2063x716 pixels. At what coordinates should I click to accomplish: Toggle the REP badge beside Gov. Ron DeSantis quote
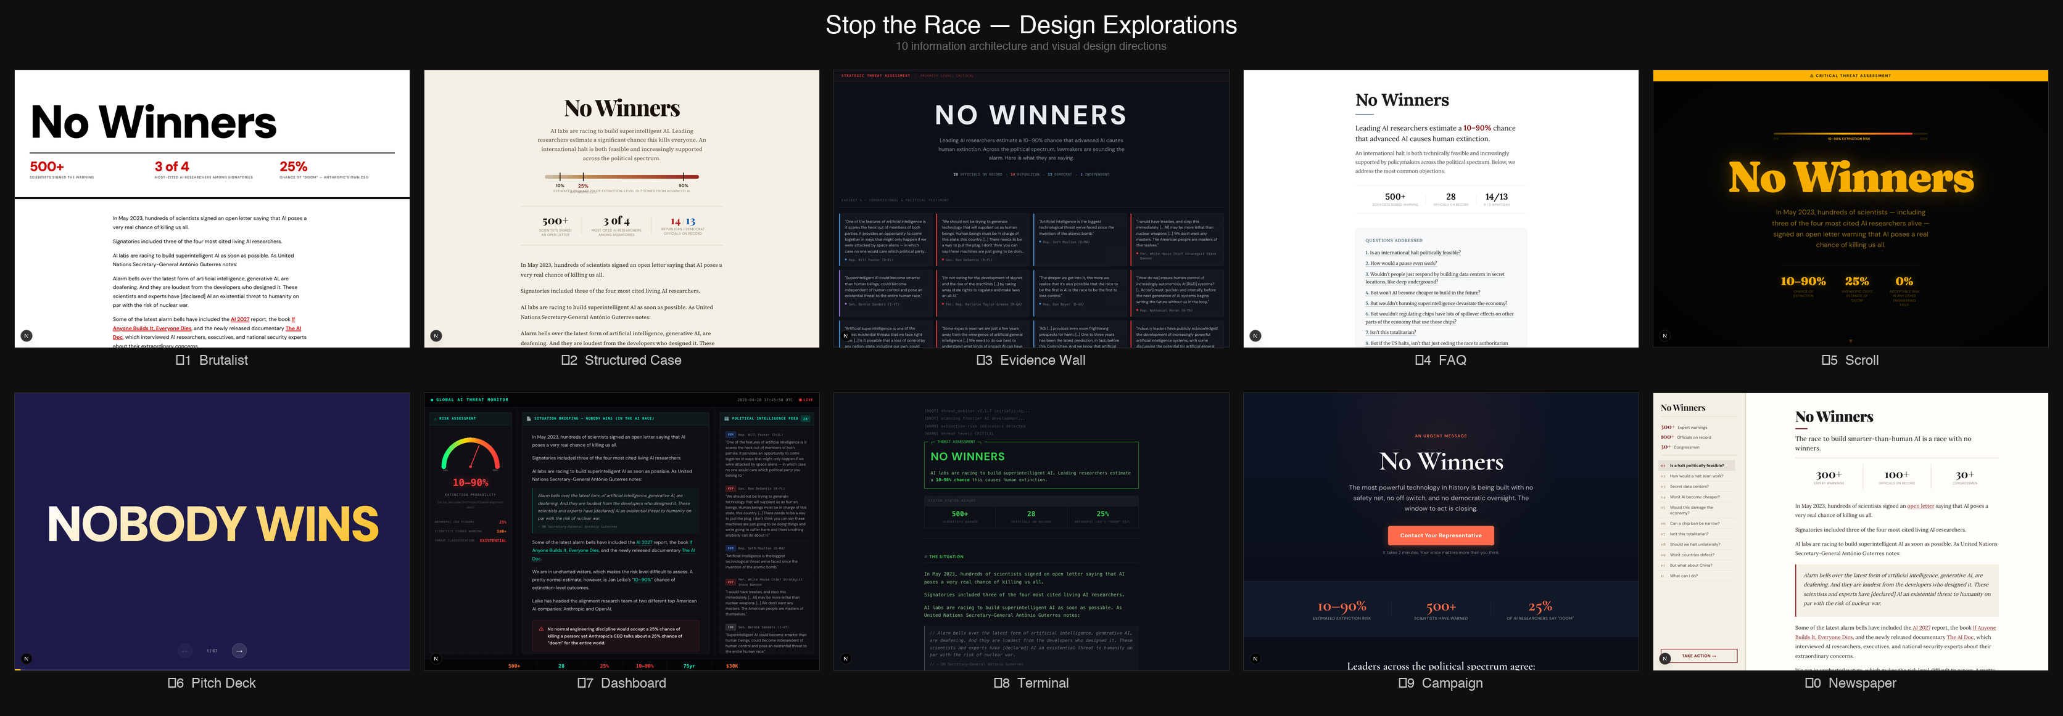click(x=731, y=488)
